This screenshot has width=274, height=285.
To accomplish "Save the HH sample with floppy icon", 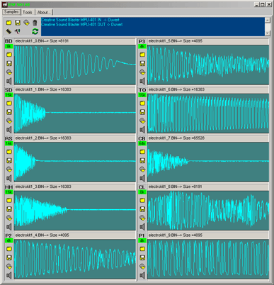I will 9,209.
